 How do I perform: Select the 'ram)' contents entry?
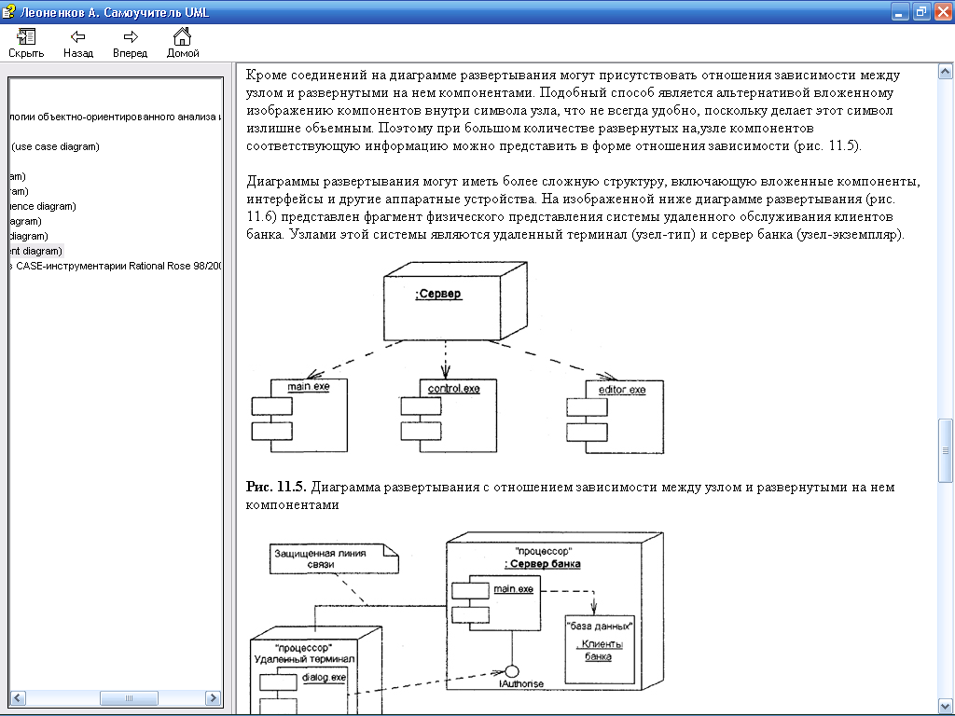[19, 191]
